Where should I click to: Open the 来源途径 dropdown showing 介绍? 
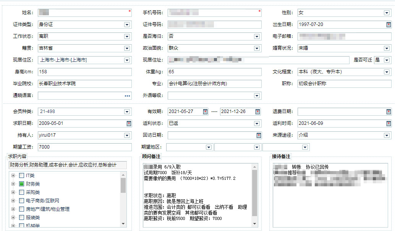pyautogui.click(x=387, y=135)
